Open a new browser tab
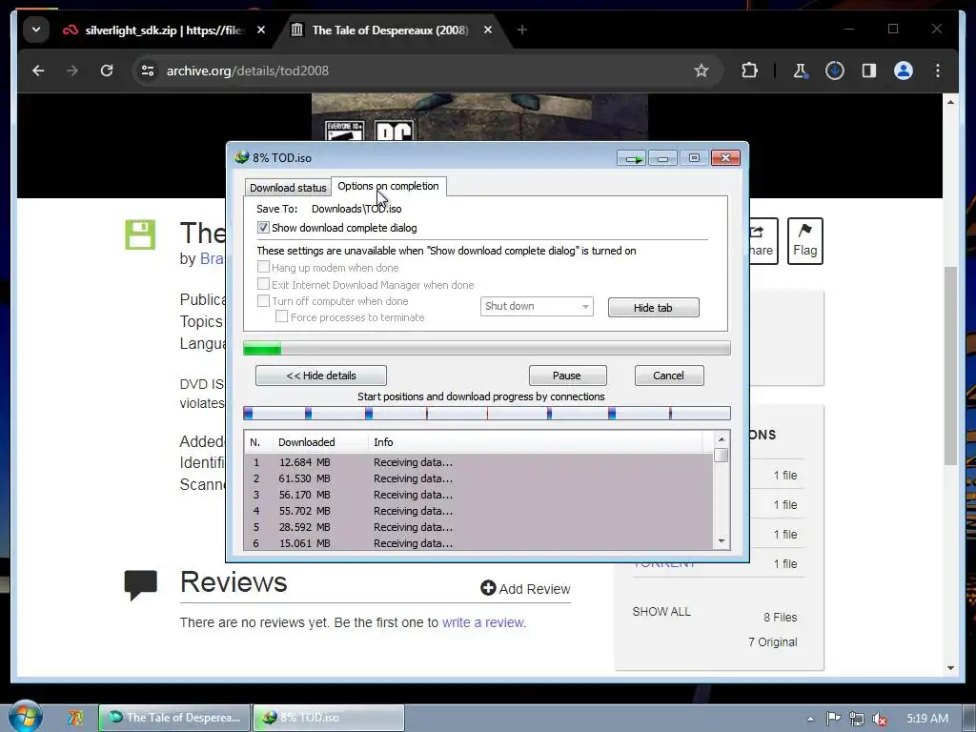 click(x=522, y=30)
